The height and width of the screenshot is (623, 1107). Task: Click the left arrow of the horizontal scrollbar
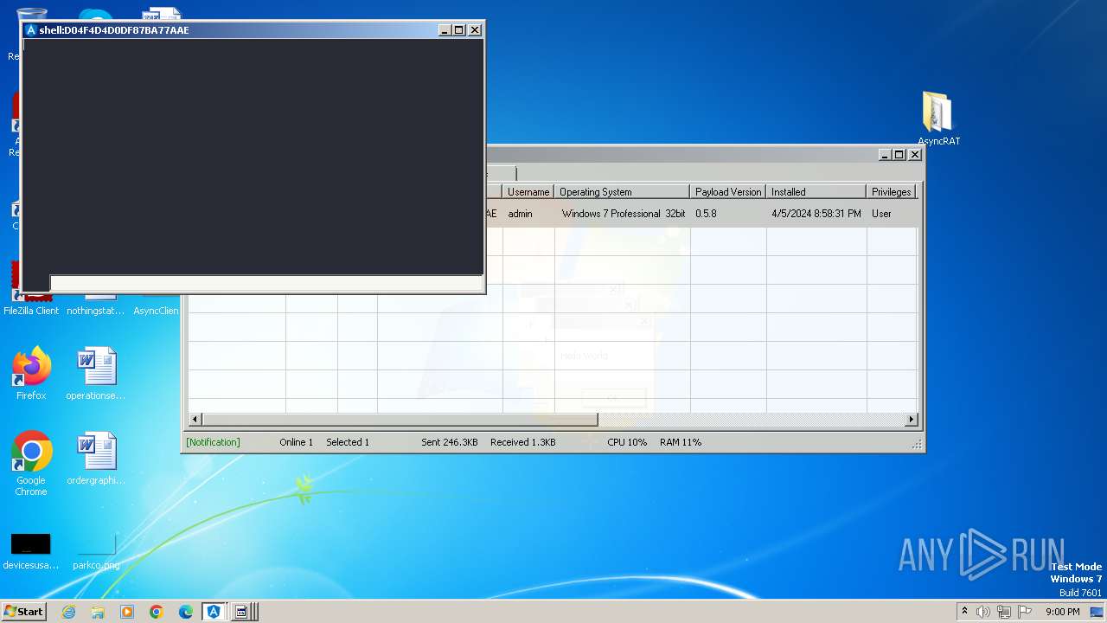tap(195, 420)
